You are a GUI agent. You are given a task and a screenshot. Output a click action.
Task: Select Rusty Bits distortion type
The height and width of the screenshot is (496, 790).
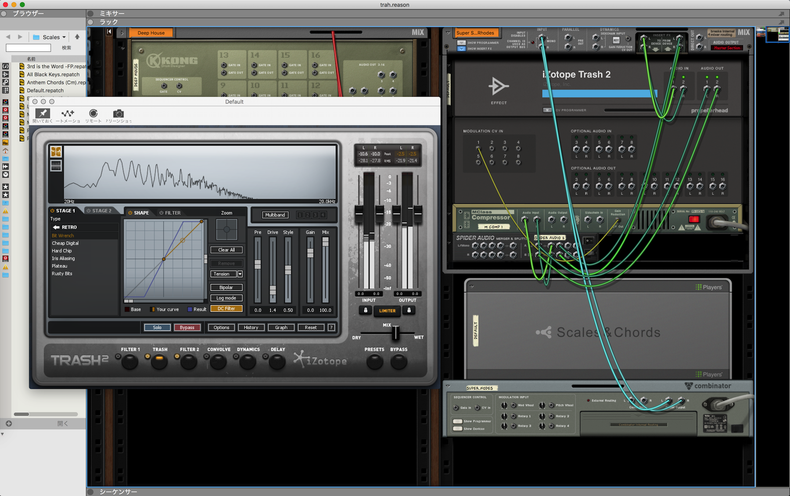tap(62, 273)
